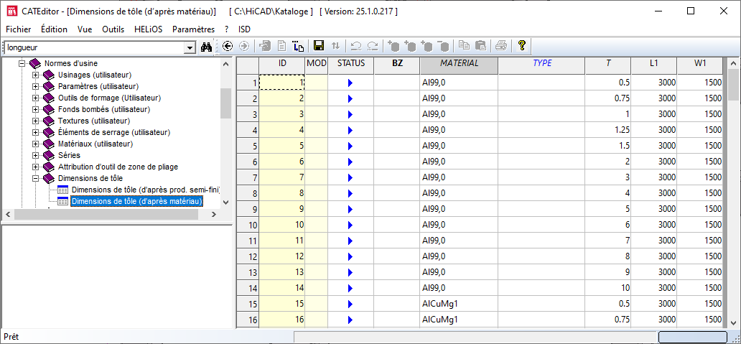Click the back navigation arrow icon
The height and width of the screenshot is (344, 741).
228,46
